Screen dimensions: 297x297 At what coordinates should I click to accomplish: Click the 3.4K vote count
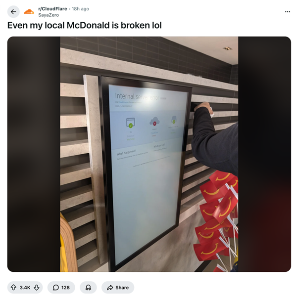tap(25, 288)
